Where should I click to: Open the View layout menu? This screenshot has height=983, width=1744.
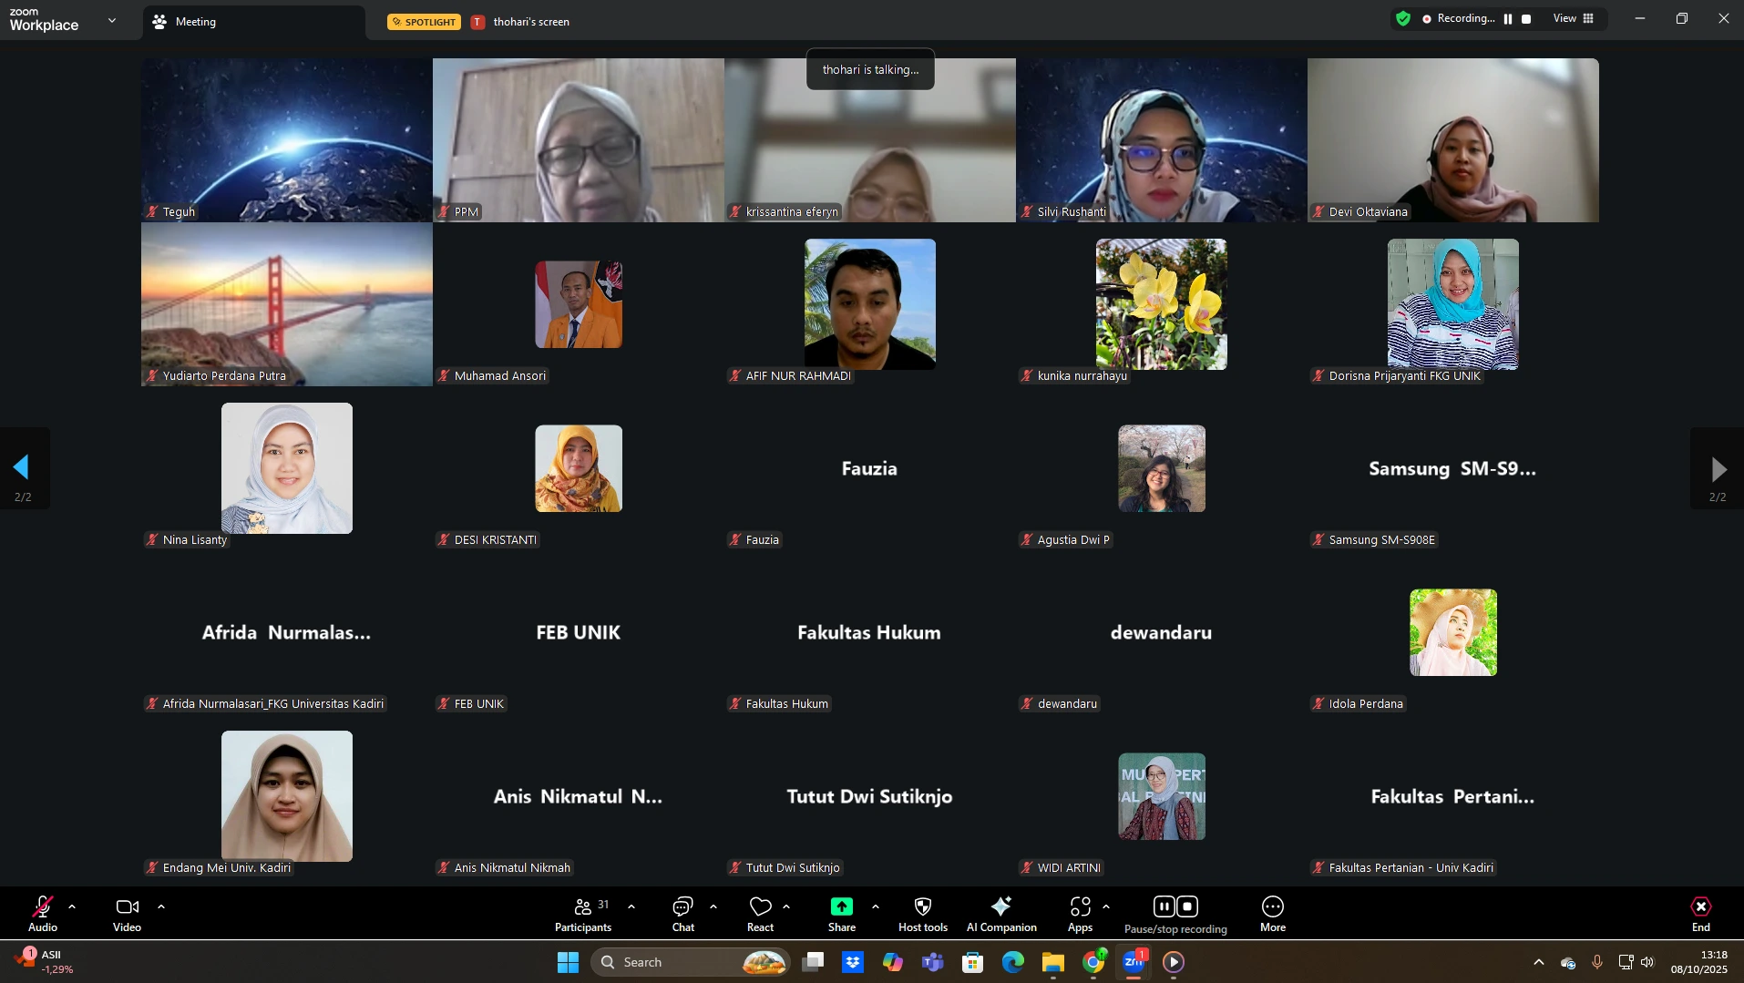[1574, 19]
